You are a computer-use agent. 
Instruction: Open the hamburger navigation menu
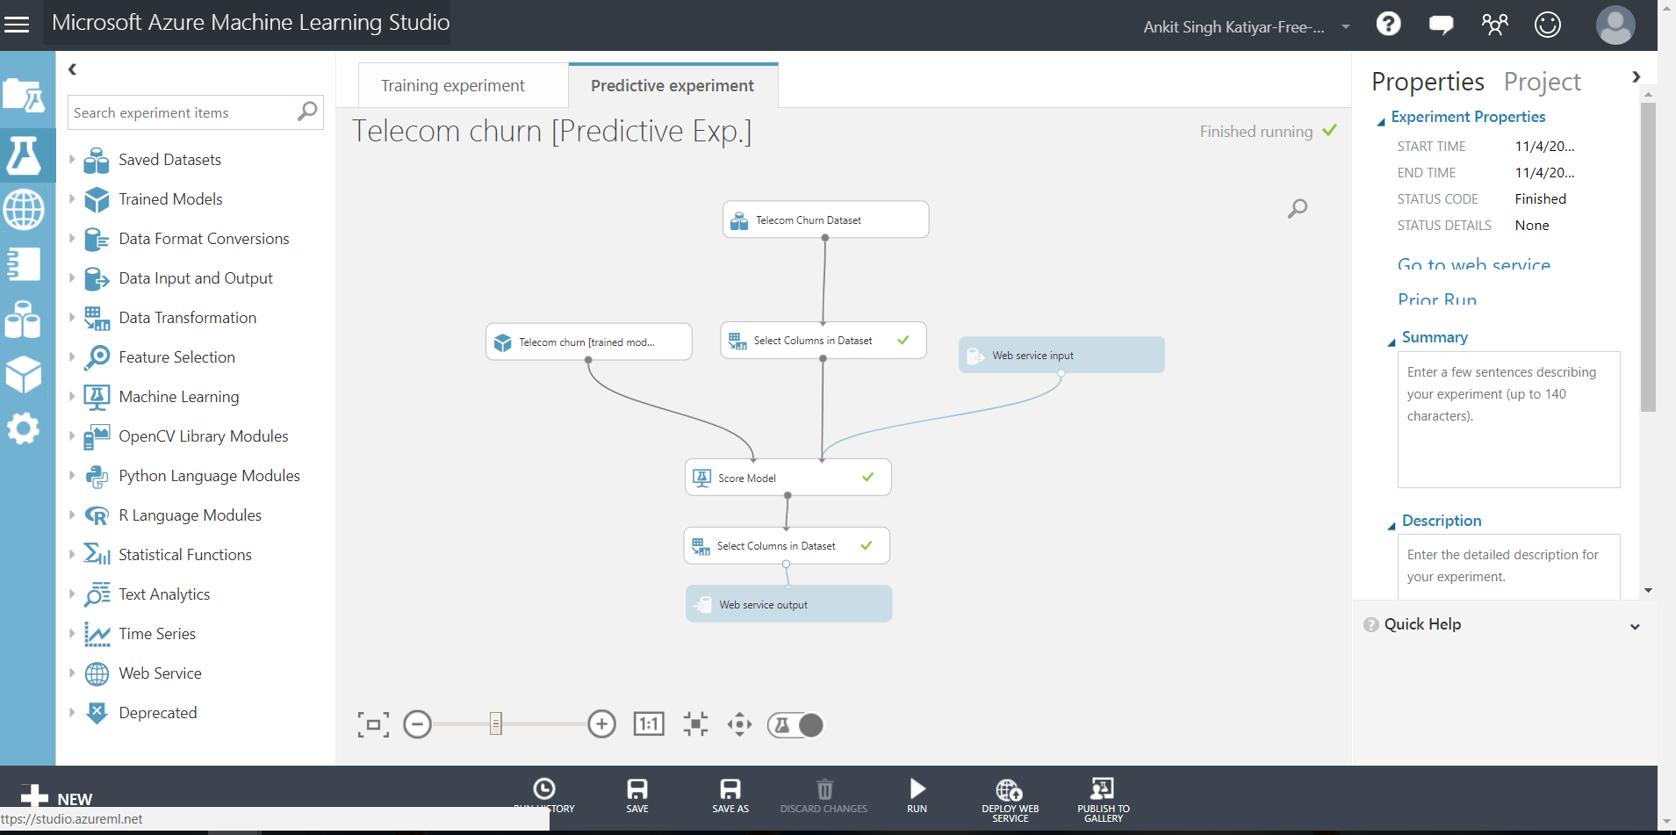click(x=17, y=25)
